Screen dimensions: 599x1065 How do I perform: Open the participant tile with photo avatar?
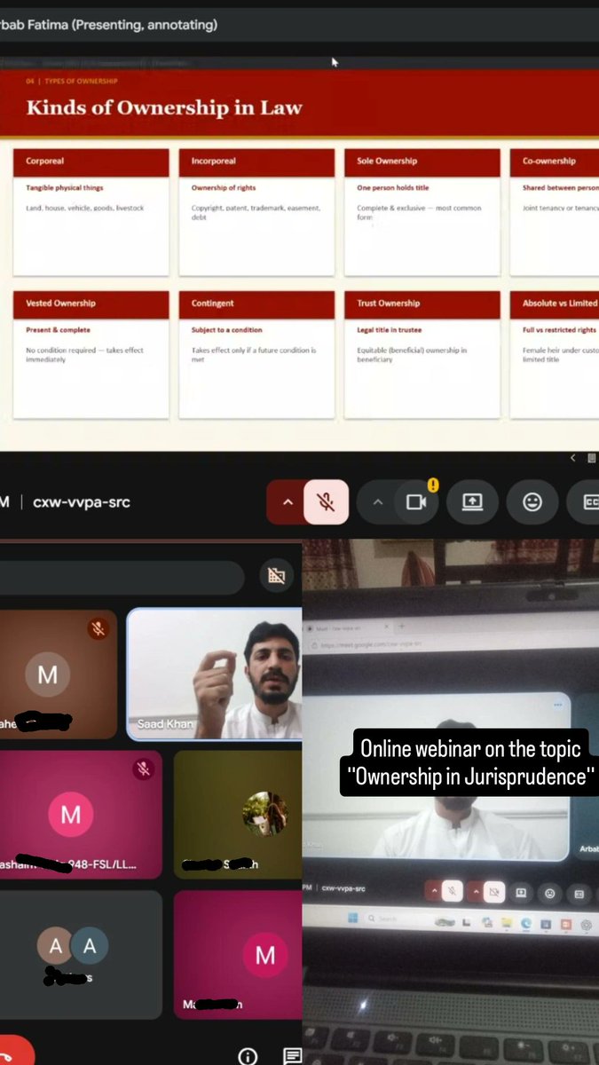pos(238,815)
